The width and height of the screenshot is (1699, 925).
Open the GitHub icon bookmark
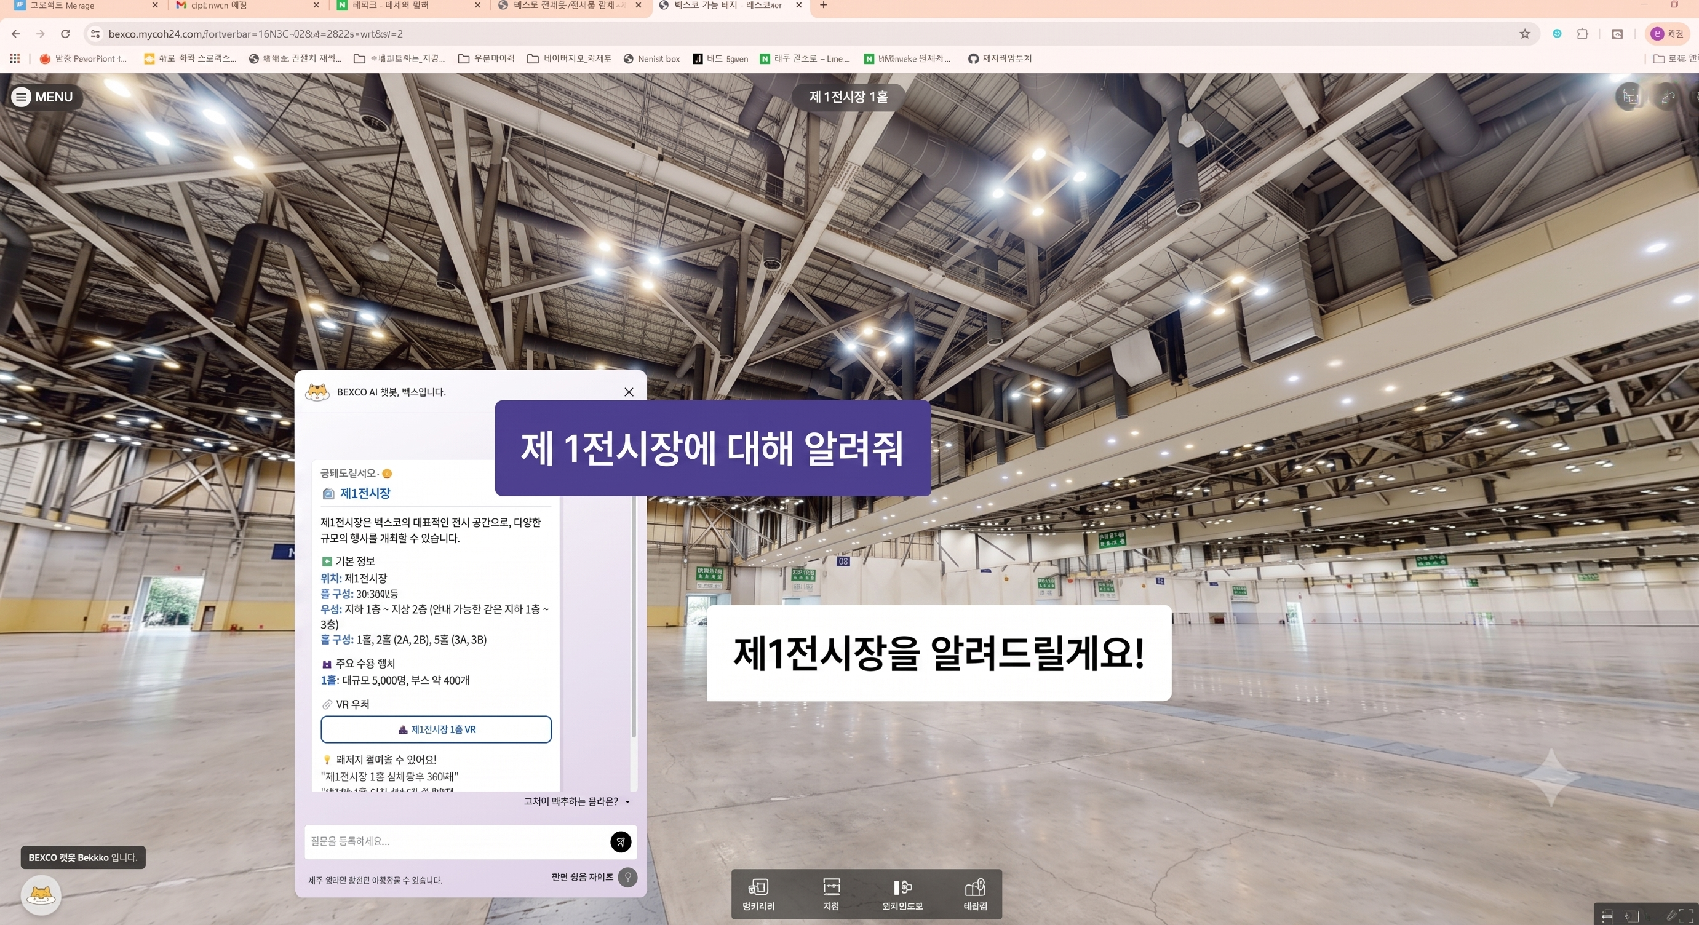(x=999, y=58)
